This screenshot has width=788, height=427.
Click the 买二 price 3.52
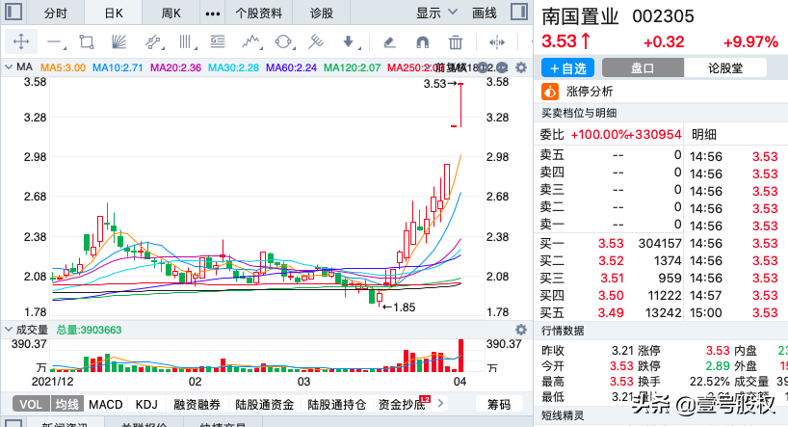coord(611,261)
